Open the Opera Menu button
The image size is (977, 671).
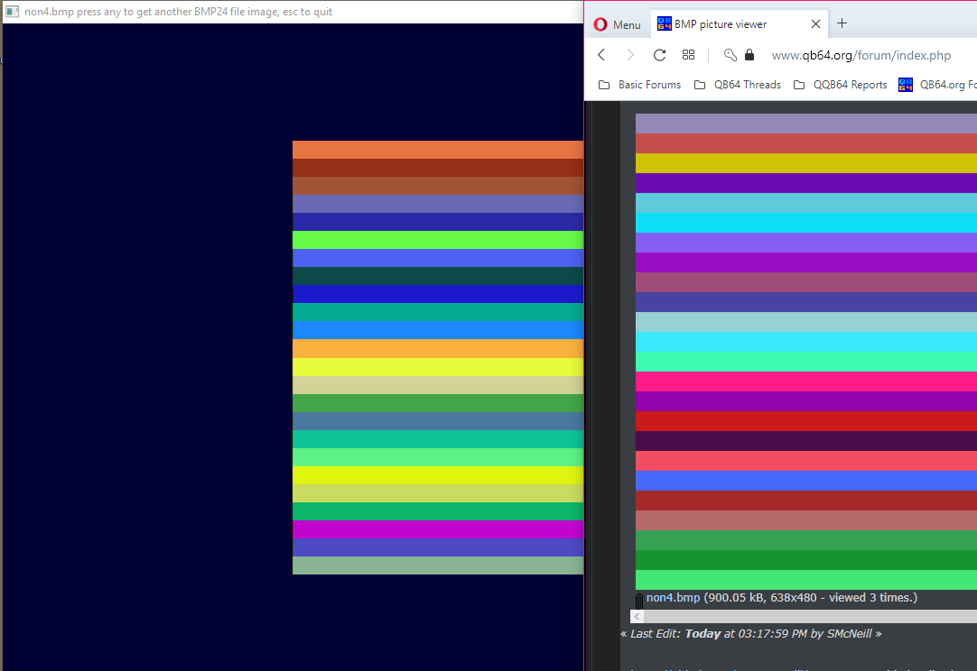(x=617, y=24)
